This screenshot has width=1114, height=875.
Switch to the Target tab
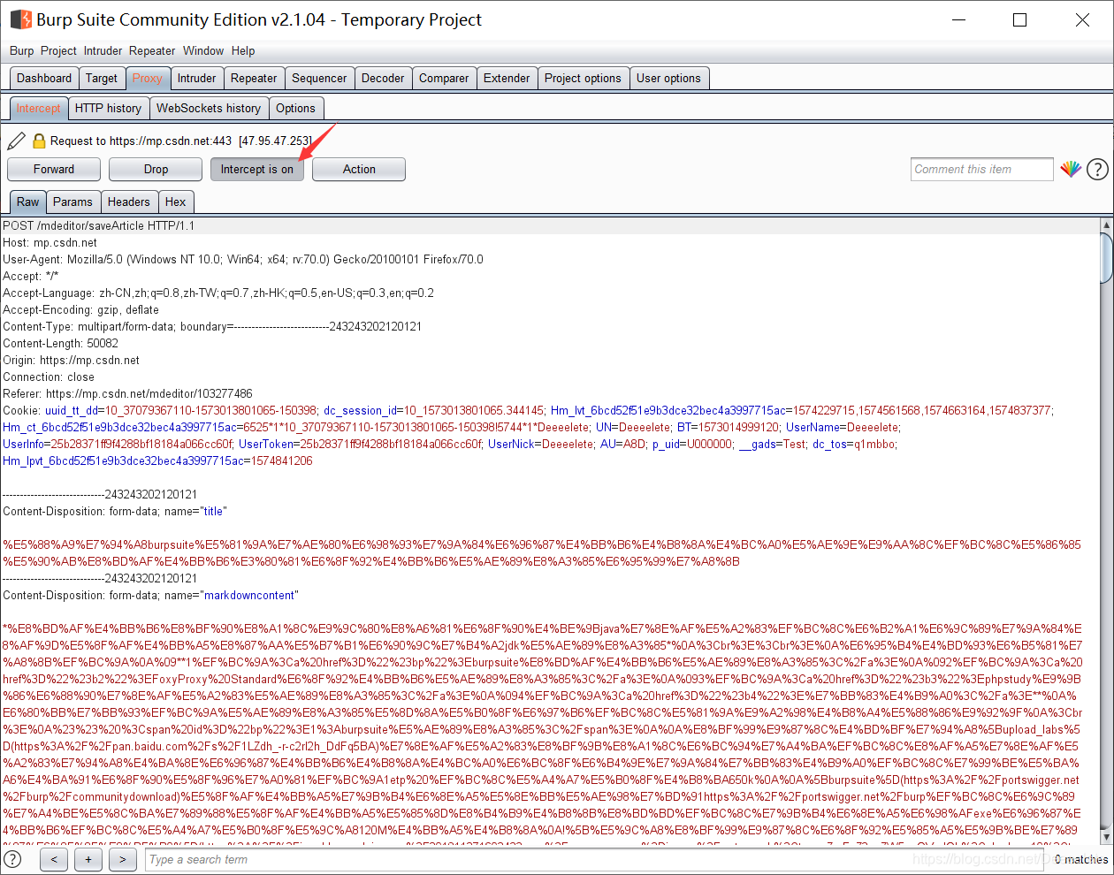[x=102, y=78]
